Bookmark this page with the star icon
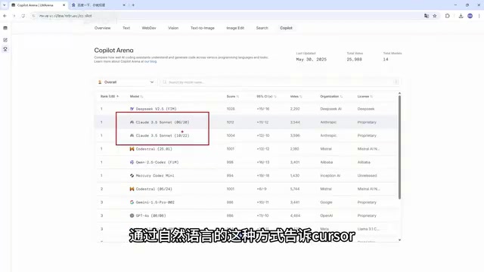This screenshot has height=272, width=484. click(435, 16)
